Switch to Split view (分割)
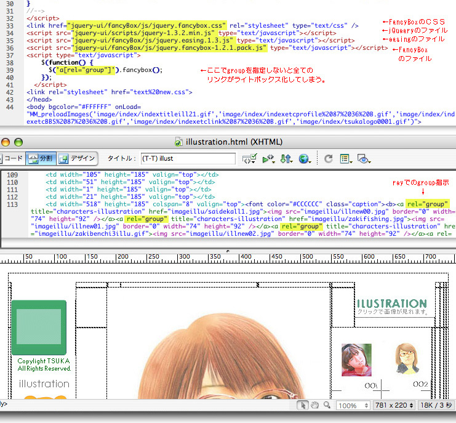The width and height of the screenshot is (456, 423). coord(41,158)
